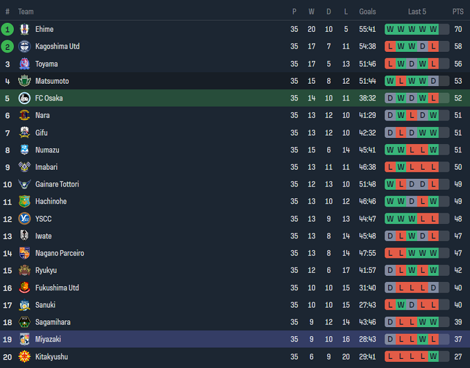Open the Nara team link
Image resolution: width=470 pixels, height=368 pixels.
[42, 115]
